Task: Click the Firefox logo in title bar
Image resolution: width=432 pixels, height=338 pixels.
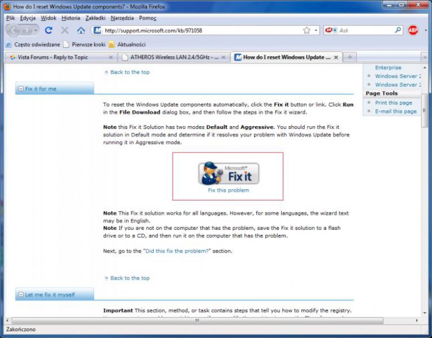Action: point(7,6)
